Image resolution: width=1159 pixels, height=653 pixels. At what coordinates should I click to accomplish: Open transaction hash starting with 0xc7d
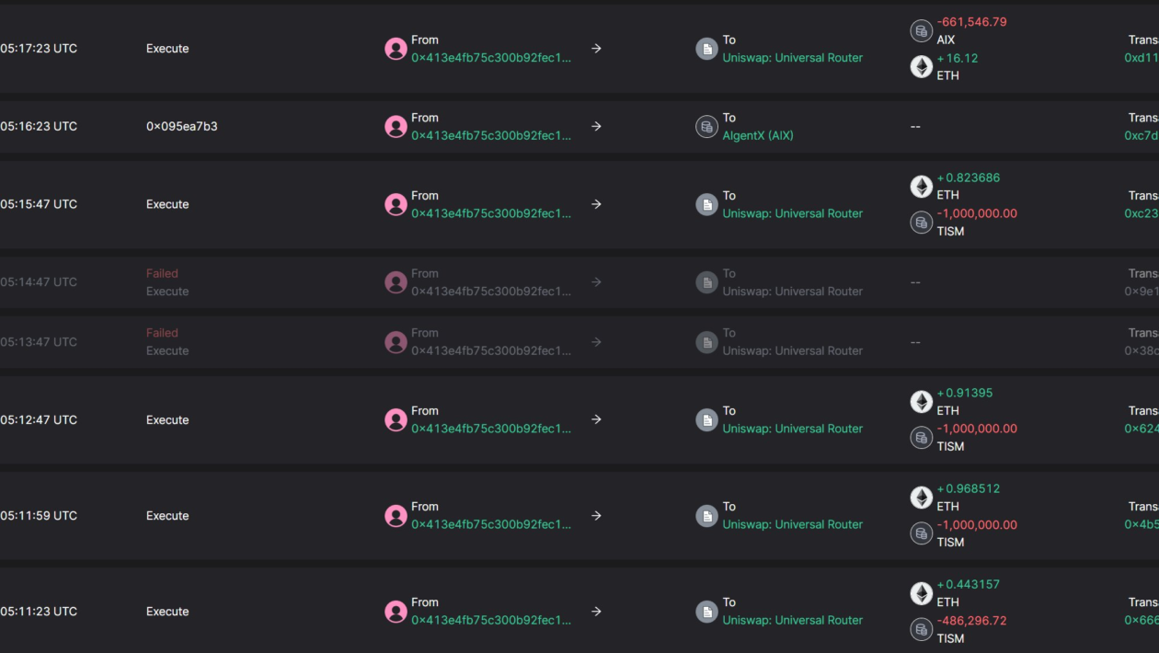(1141, 135)
